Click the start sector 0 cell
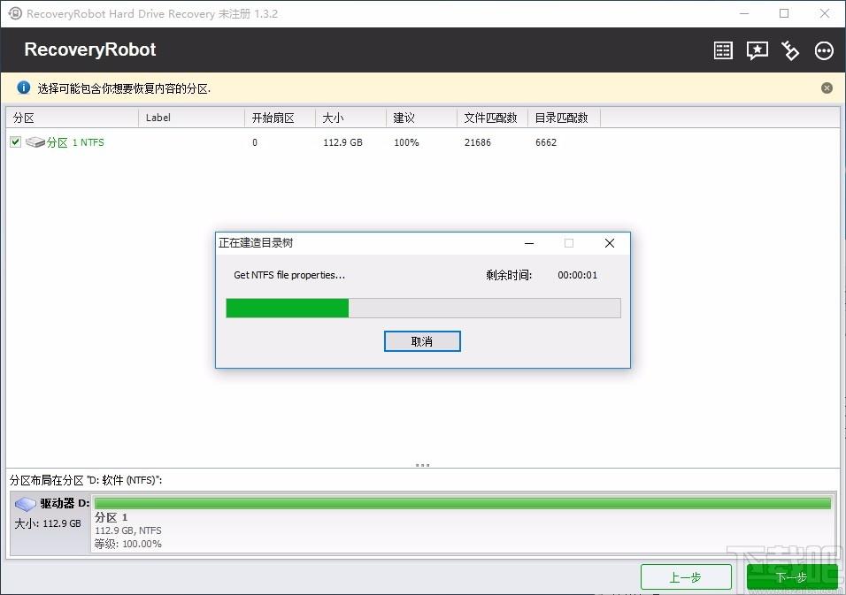The height and width of the screenshot is (595, 846). tap(255, 142)
